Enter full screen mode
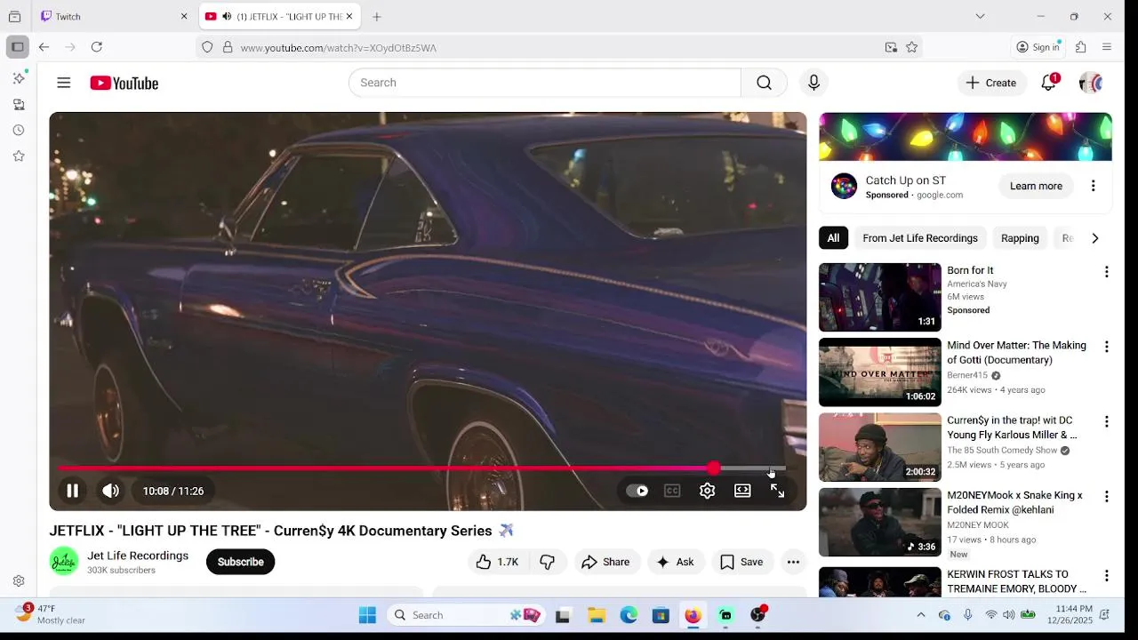 click(x=777, y=491)
